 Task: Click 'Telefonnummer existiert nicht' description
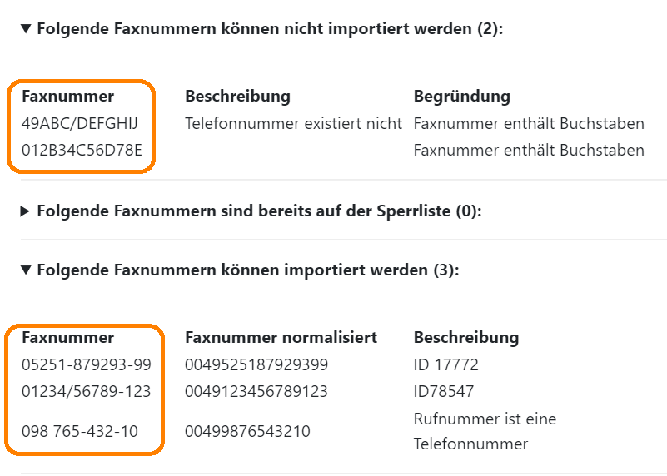coord(293,124)
